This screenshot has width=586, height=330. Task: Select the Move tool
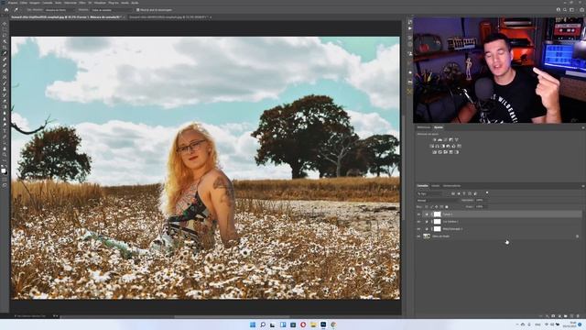[x=5, y=24]
